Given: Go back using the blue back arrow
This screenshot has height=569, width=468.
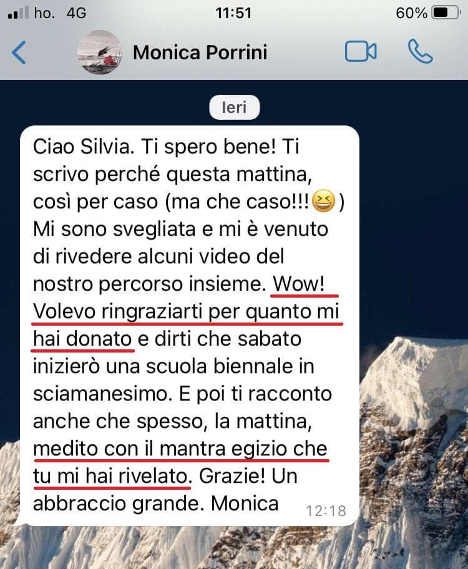Looking at the screenshot, I should pos(19,52).
